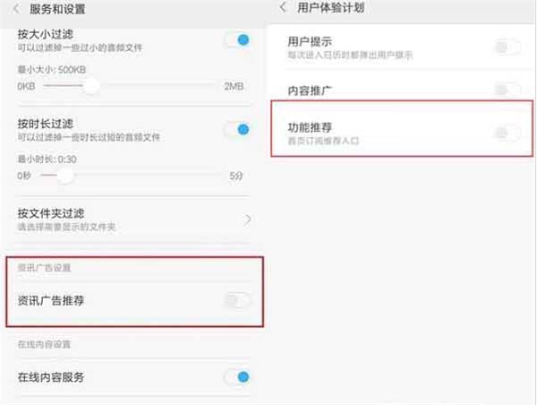Enable 资讯广告推荐 switch
Viewport: 537px width, 405px height.
coord(237,301)
